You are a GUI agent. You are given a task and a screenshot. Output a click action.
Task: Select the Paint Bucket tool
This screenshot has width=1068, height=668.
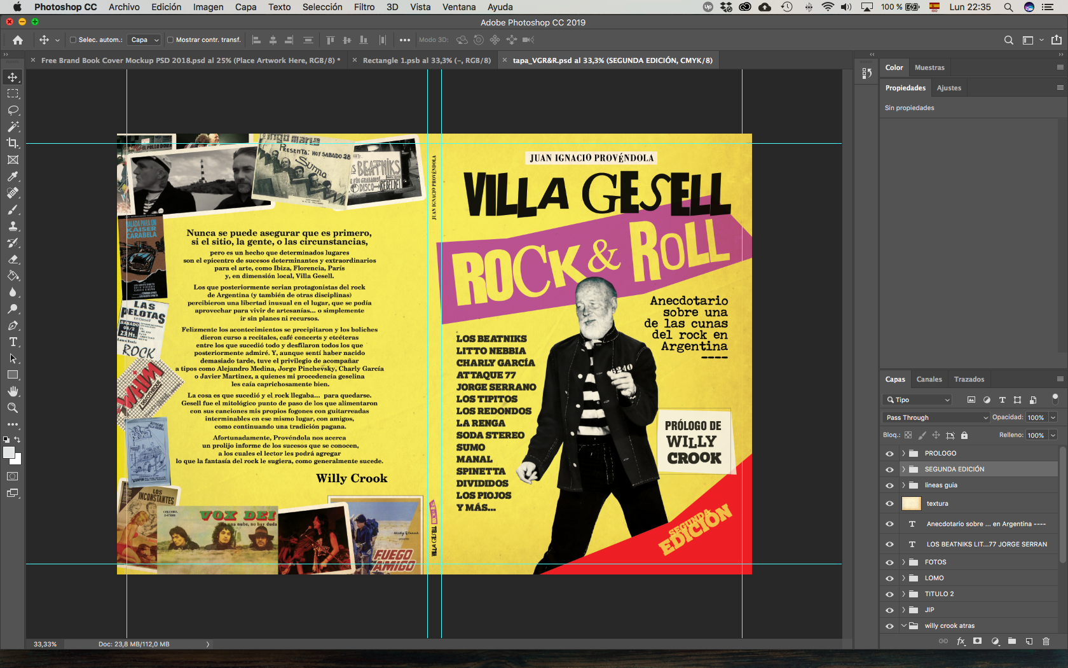[13, 275]
